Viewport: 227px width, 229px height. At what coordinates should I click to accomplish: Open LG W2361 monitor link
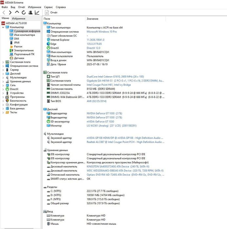111,126
